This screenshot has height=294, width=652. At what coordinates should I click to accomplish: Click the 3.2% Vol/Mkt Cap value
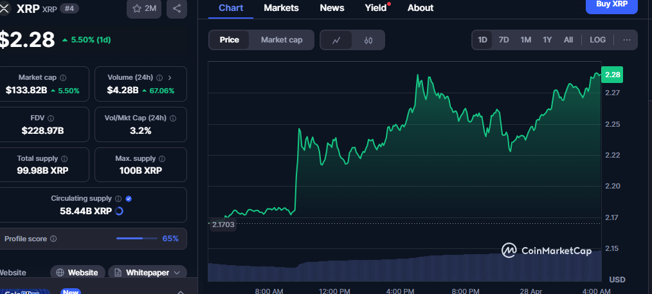point(141,131)
